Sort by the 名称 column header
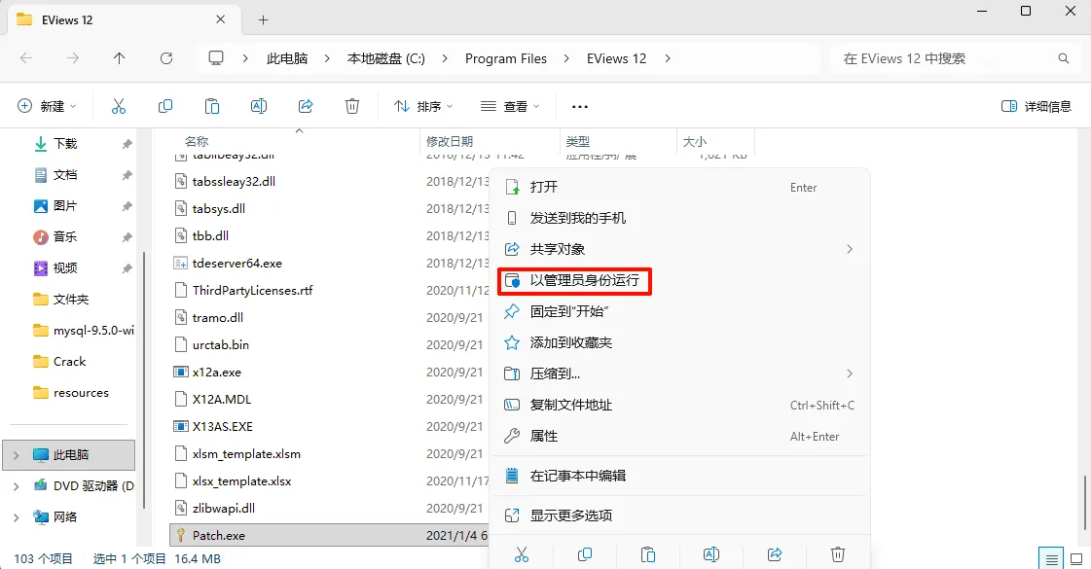 [x=296, y=142]
